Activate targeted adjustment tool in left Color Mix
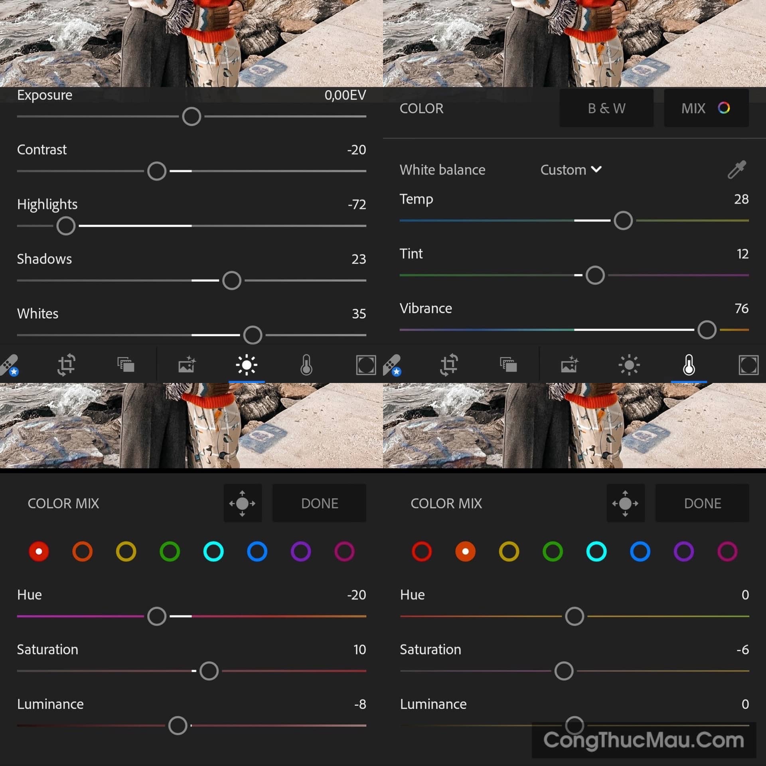Image resolution: width=766 pixels, height=766 pixels. (x=243, y=503)
